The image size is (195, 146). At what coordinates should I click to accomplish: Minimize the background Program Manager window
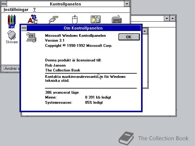coord(167,19)
